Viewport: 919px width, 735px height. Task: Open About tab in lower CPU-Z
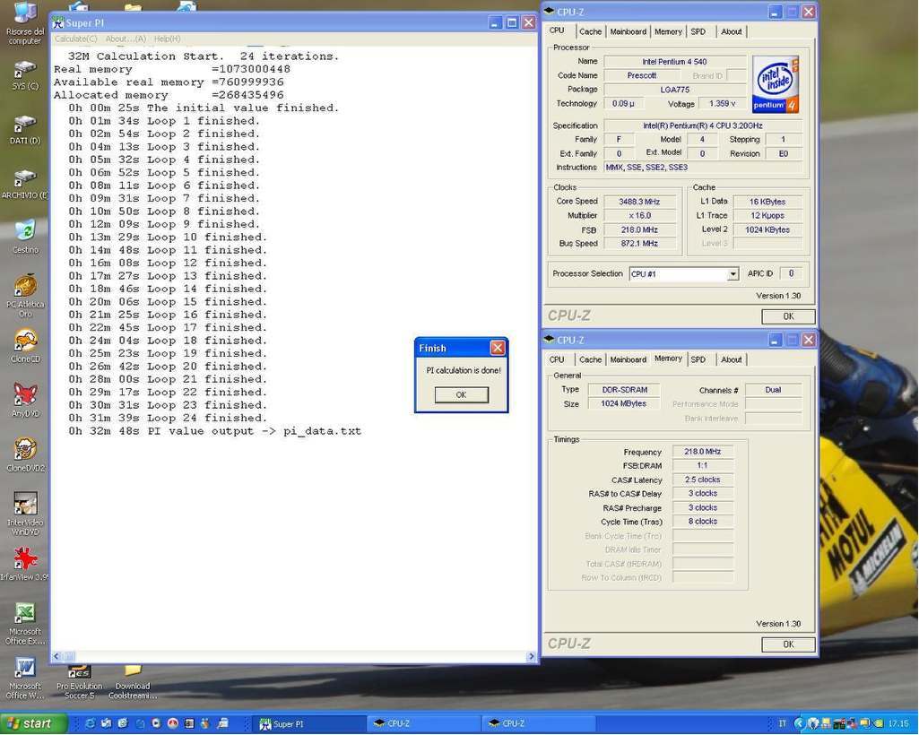[731, 359]
